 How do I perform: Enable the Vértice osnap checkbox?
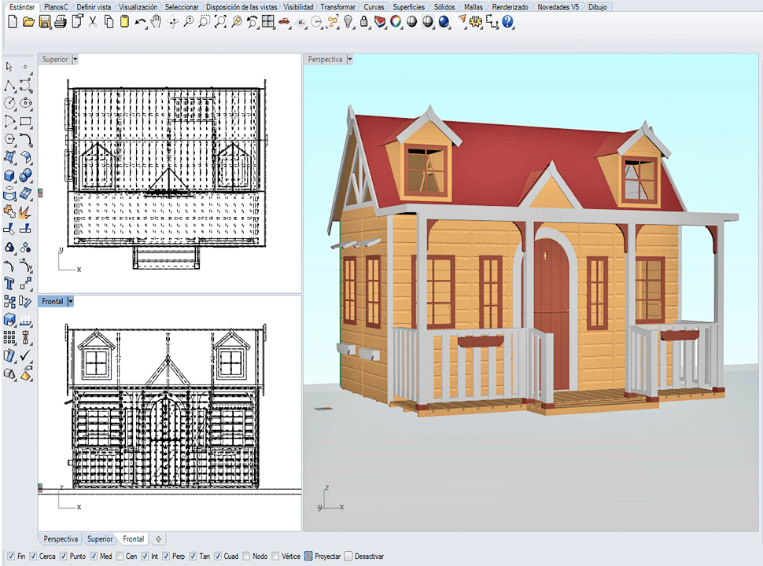point(275,557)
